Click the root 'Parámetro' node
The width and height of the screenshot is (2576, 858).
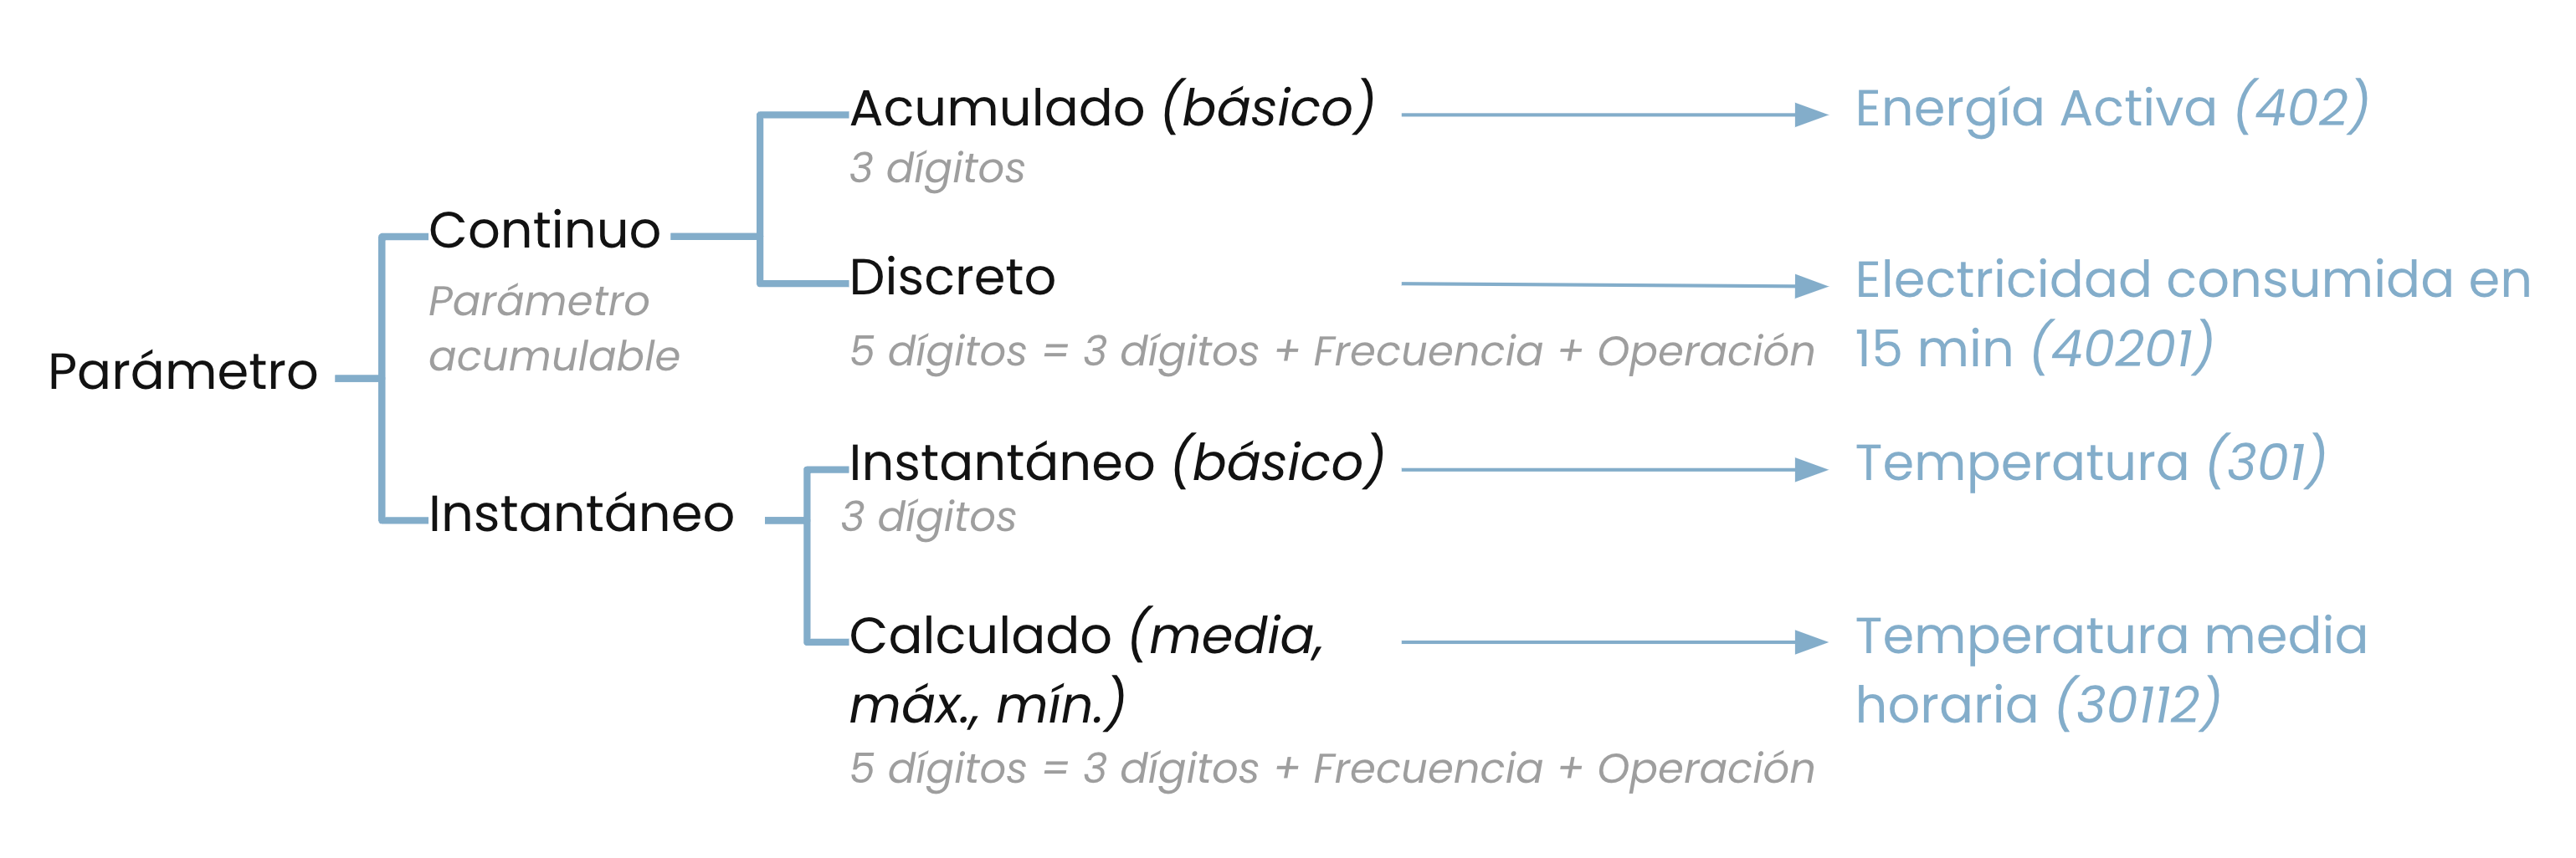183,371
